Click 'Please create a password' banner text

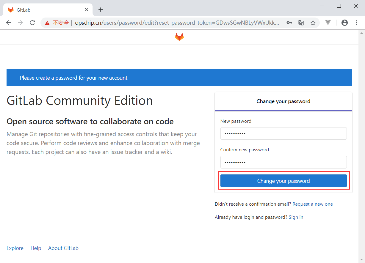(74, 78)
